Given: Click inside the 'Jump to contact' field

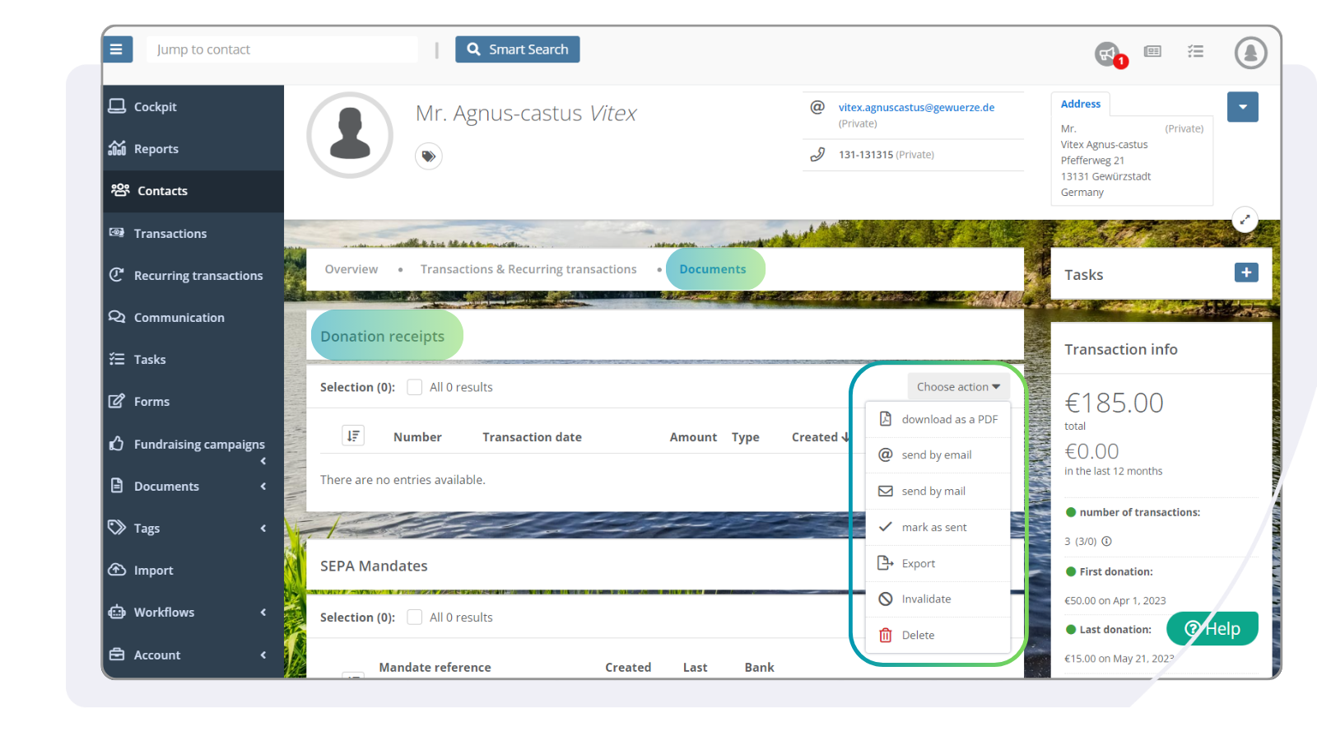Looking at the screenshot, I should tap(282, 49).
